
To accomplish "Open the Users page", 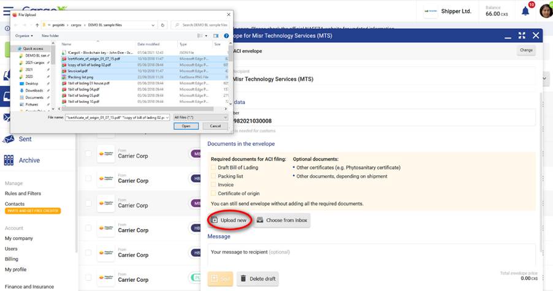I will [11, 249].
